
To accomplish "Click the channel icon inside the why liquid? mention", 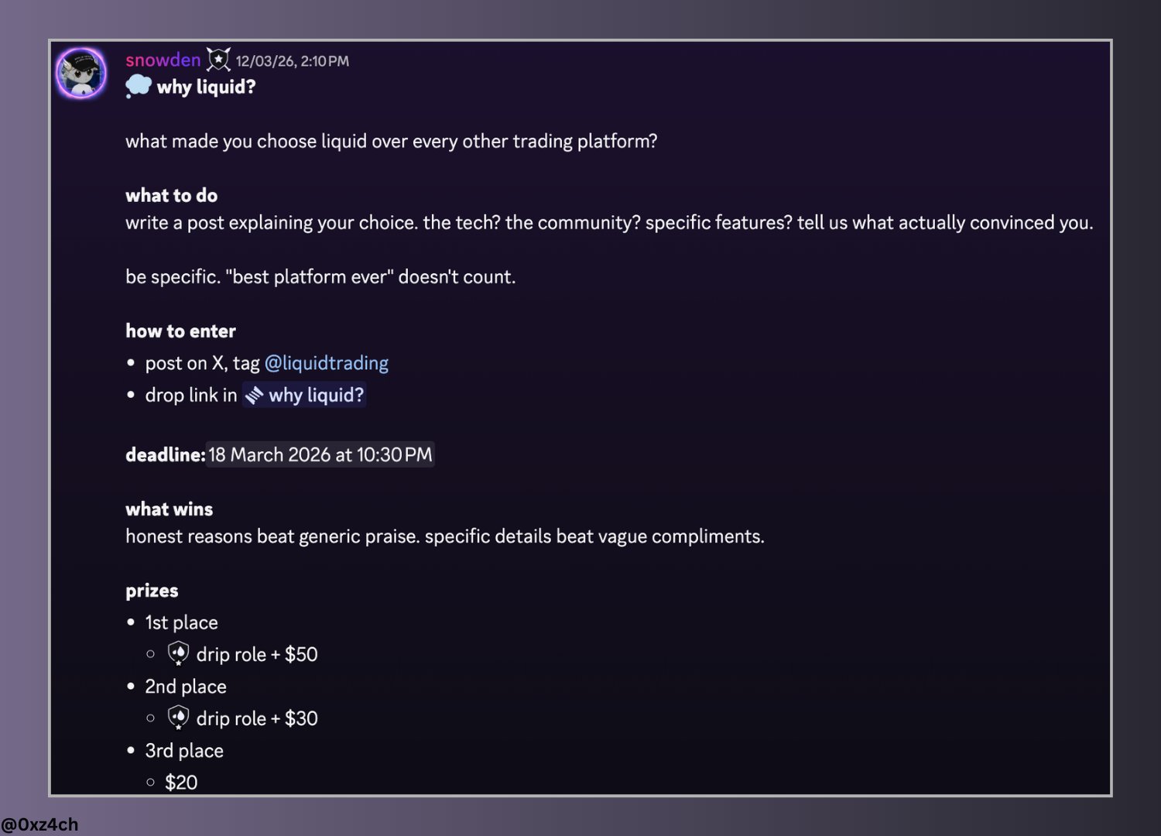I will 255,396.
